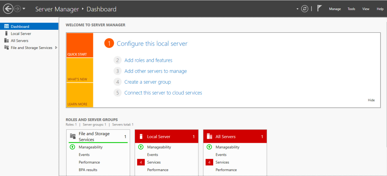The width and height of the screenshot is (387, 176).
Task: Click Services in All Servers tile
Action: [222, 162]
